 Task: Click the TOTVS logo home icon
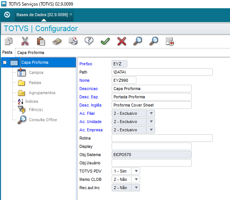[7, 15]
